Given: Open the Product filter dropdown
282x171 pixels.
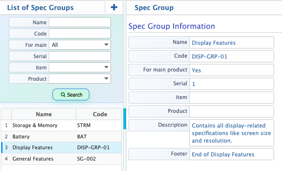Looking at the screenshot, I should 80,79.
